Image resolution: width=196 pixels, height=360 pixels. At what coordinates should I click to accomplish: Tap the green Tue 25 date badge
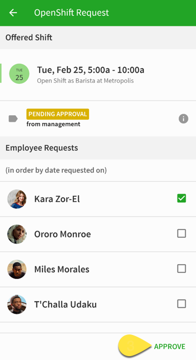pyautogui.click(x=19, y=74)
